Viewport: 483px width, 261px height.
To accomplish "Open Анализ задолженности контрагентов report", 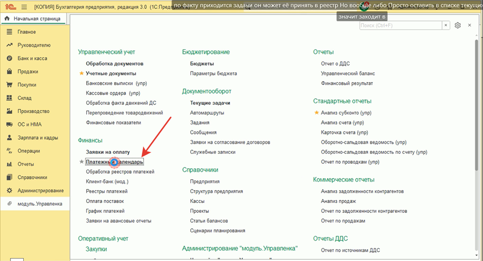I will coord(362,192).
